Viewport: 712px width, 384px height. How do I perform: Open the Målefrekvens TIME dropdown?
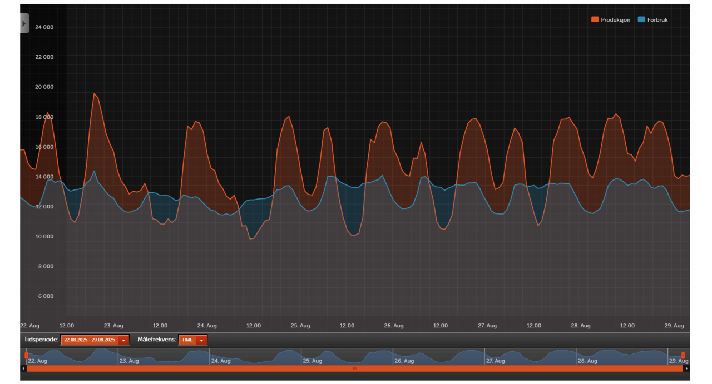(193, 340)
